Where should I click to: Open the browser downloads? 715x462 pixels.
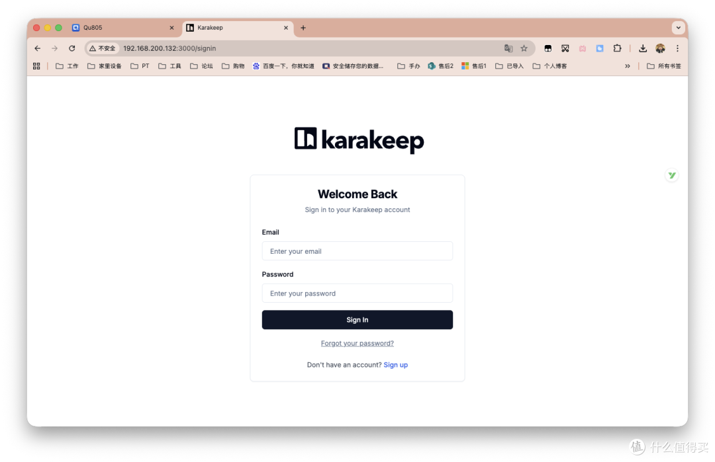[642, 48]
